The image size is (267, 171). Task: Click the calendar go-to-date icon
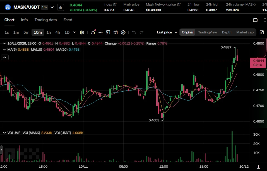[x=116, y=32]
